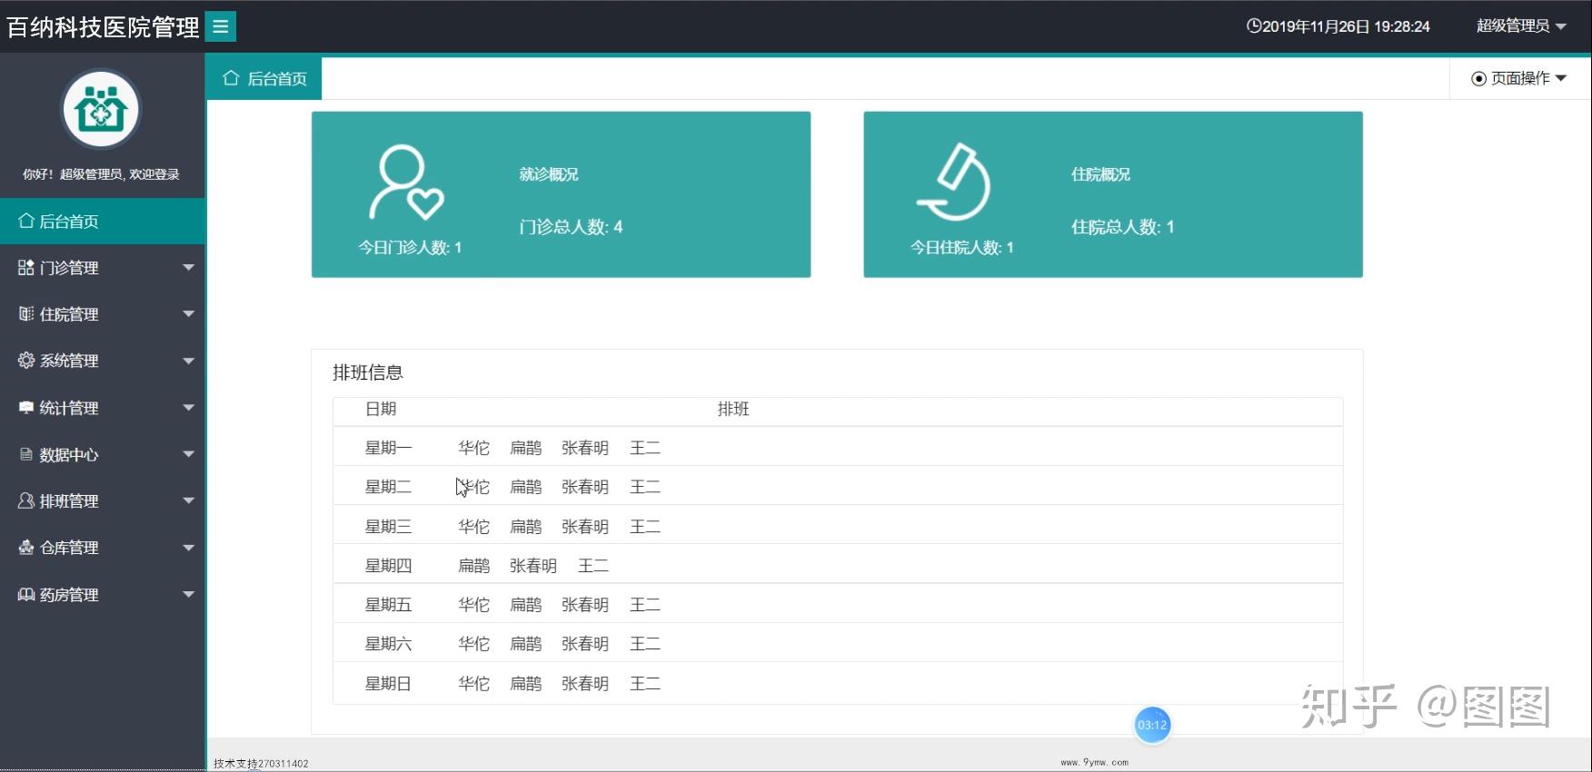This screenshot has width=1592, height=772.
Task: Click 就诊概况 heading
Action: click(549, 174)
